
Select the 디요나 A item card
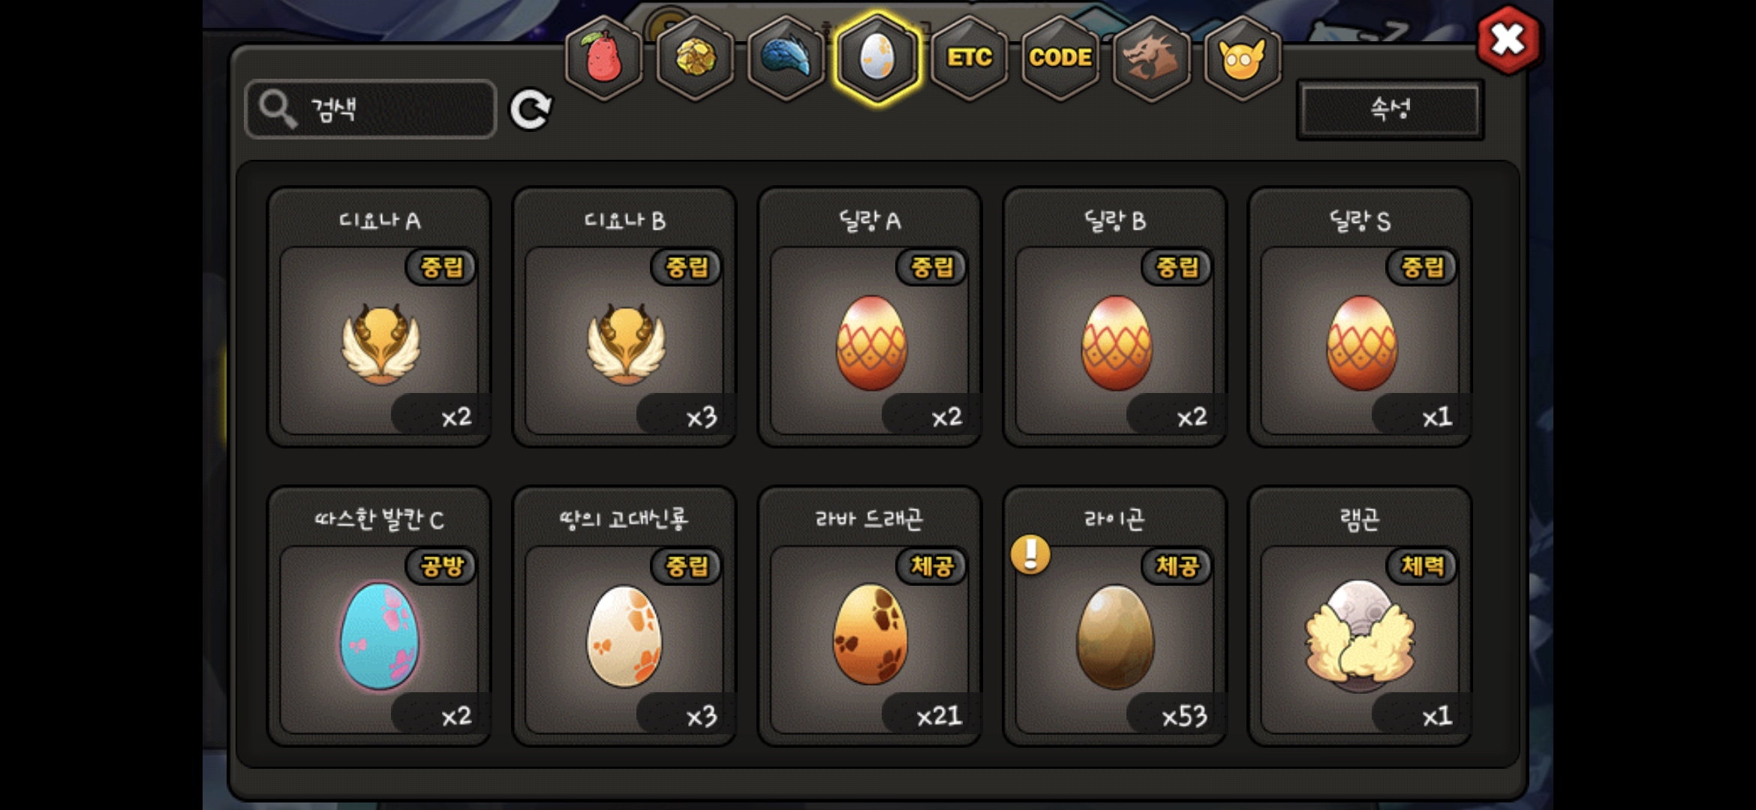point(380,317)
